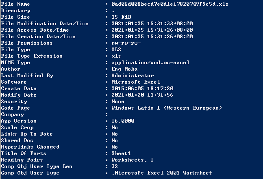The height and width of the screenshot is (179, 263).
Task: Select the File Permissions value rw-rw-rw-
Action: tap(126, 43)
